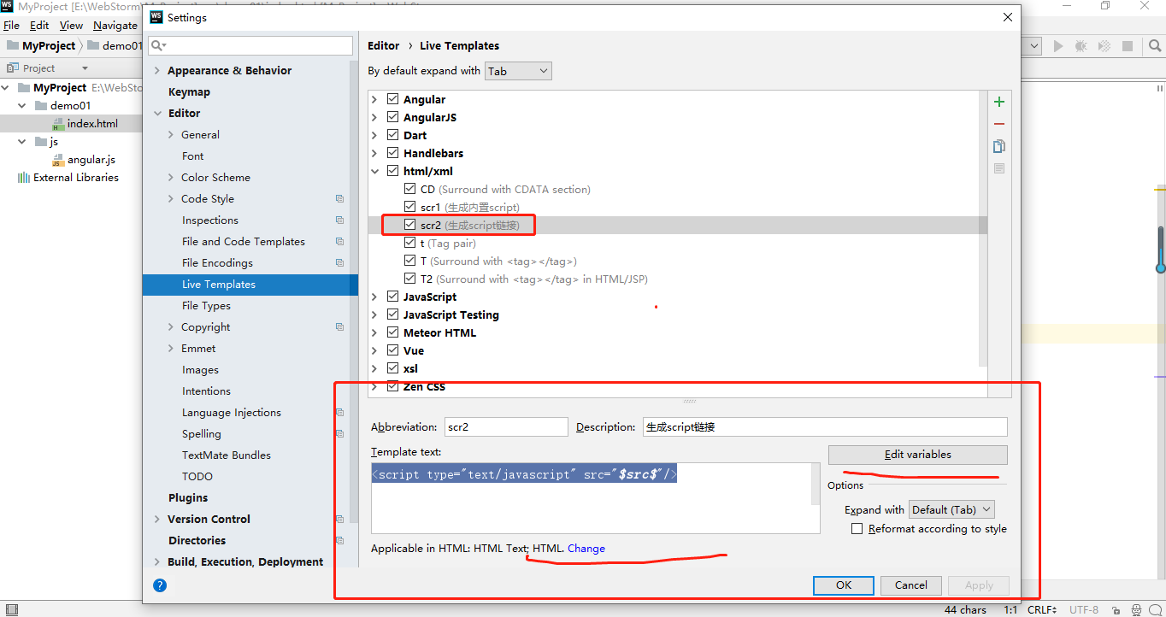The width and height of the screenshot is (1166, 617).
Task: Click the External Libraries icon
Action: 24,178
